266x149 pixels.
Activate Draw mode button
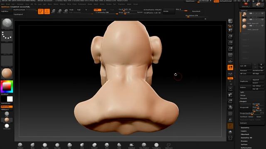(47, 11)
